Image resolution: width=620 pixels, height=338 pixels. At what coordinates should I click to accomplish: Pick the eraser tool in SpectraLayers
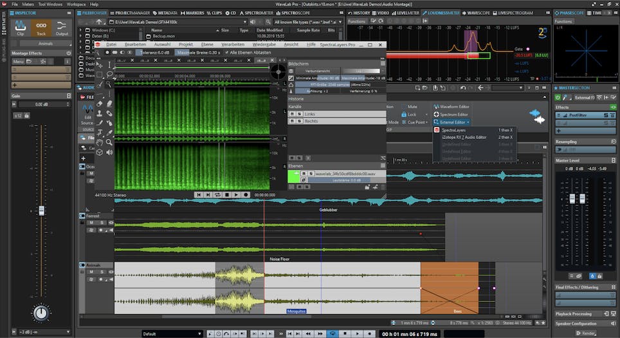(x=109, y=103)
